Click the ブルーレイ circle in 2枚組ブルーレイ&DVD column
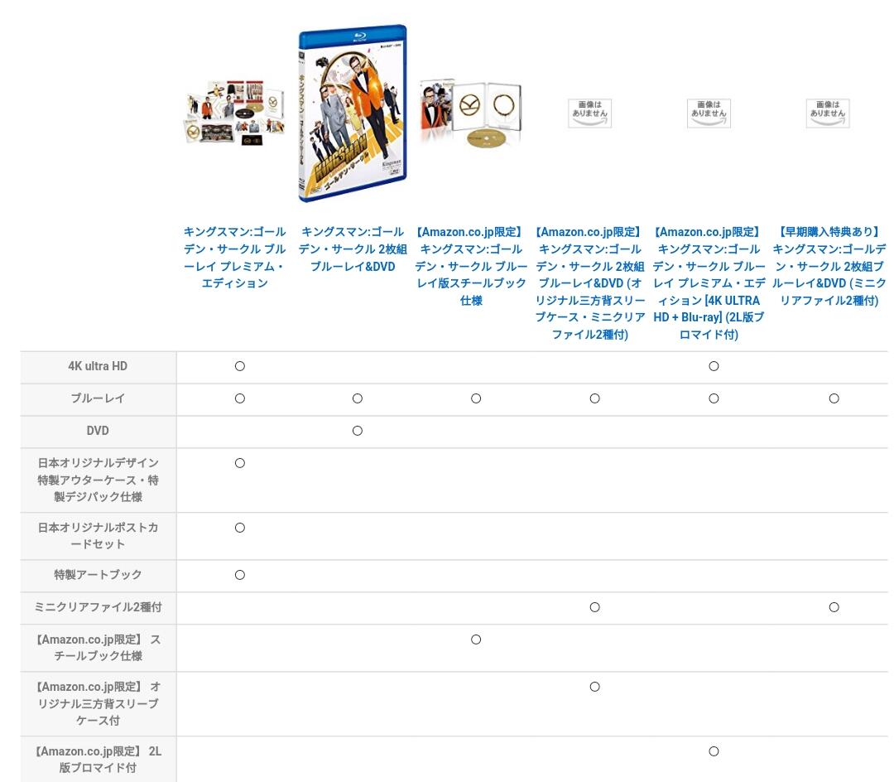Screen dimensions: 894x782 point(358,398)
